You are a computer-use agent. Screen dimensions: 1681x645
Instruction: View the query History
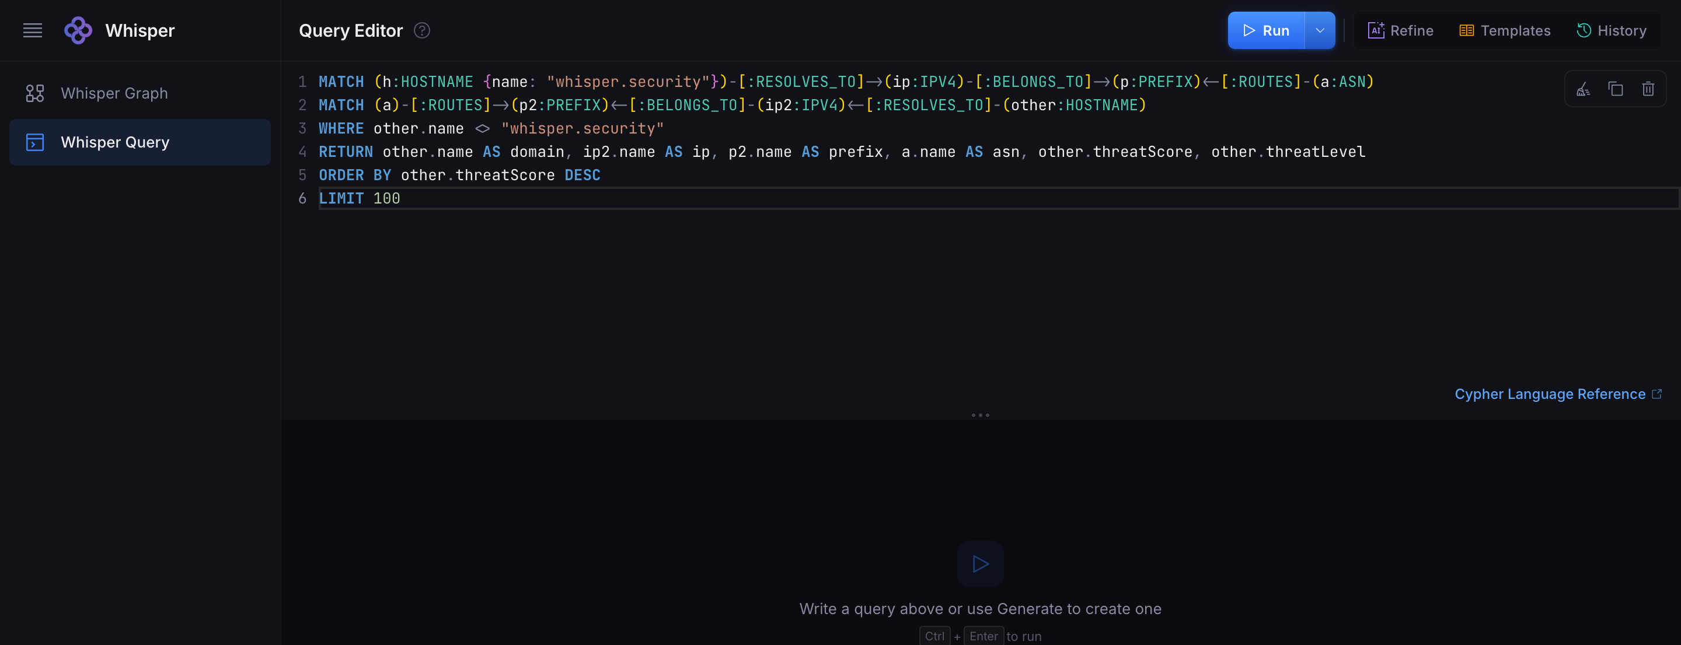coord(1612,30)
